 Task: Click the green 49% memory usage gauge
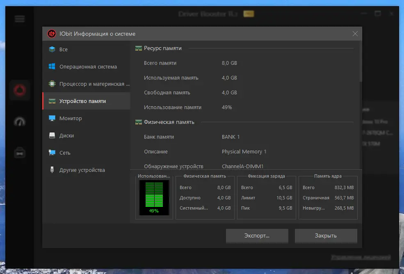[154, 197]
